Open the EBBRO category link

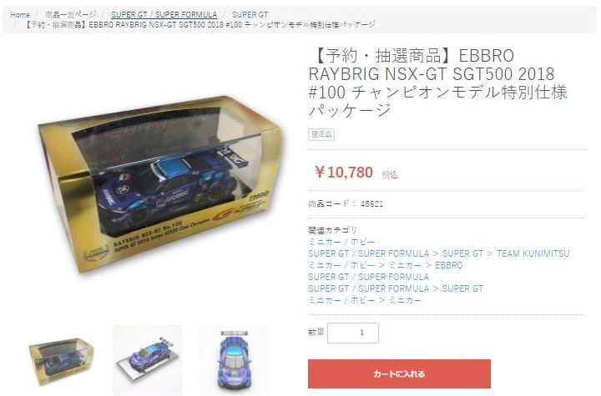tap(449, 265)
